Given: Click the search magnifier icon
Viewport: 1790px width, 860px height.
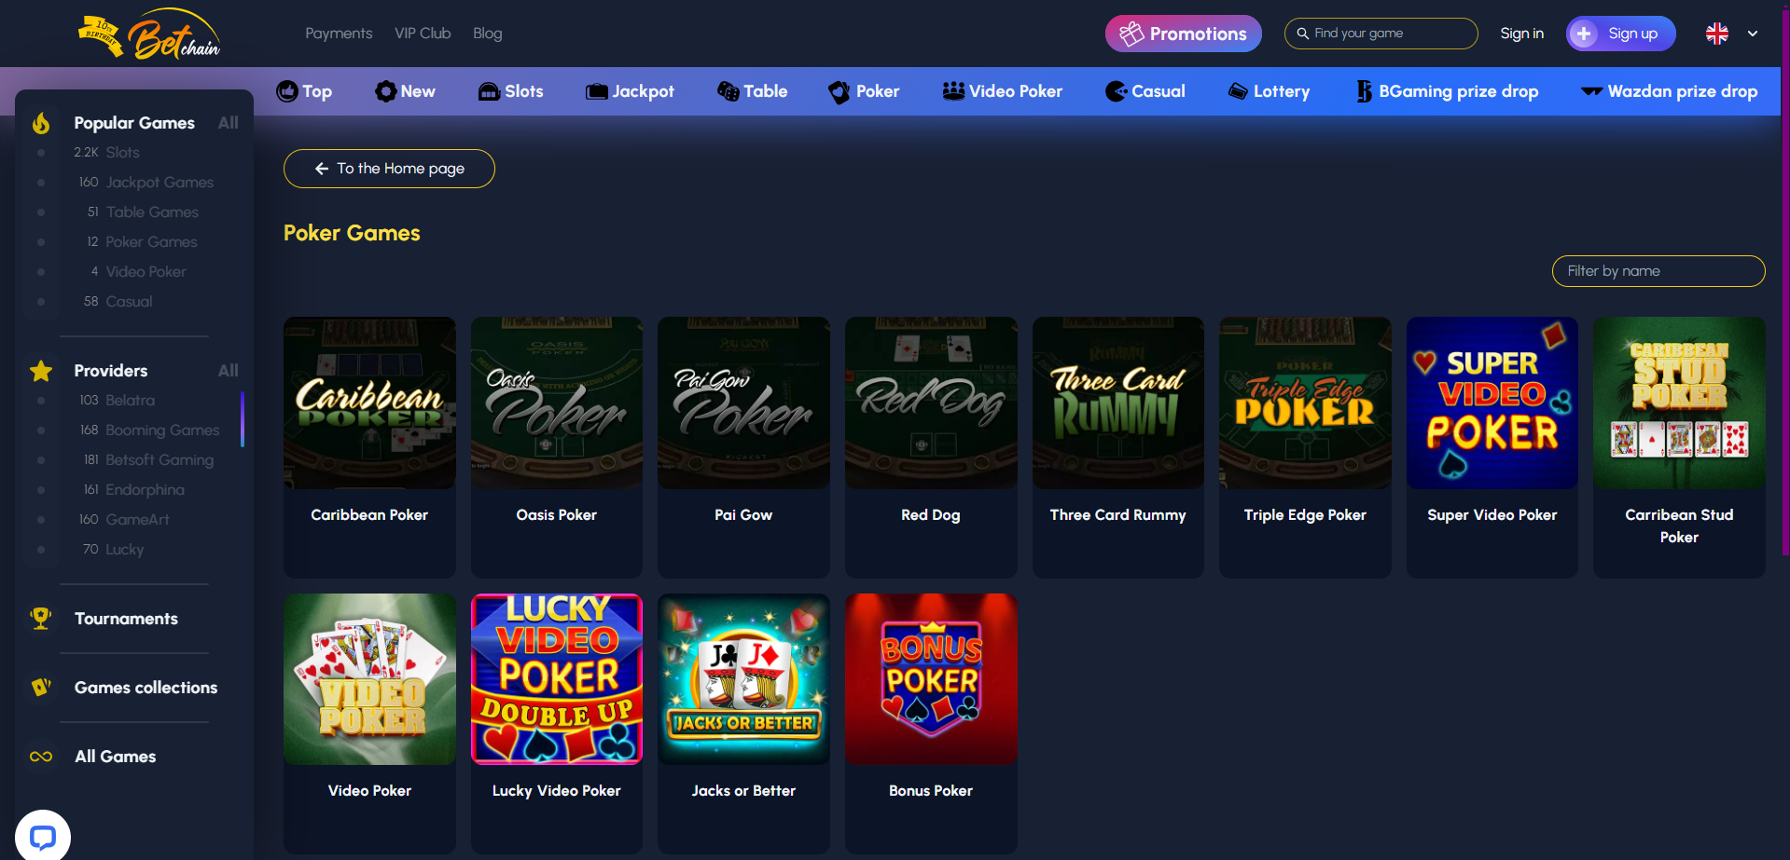Looking at the screenshot, I should click(1303, 34).
